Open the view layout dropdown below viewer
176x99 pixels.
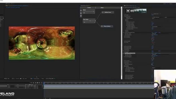coord(43,79)
